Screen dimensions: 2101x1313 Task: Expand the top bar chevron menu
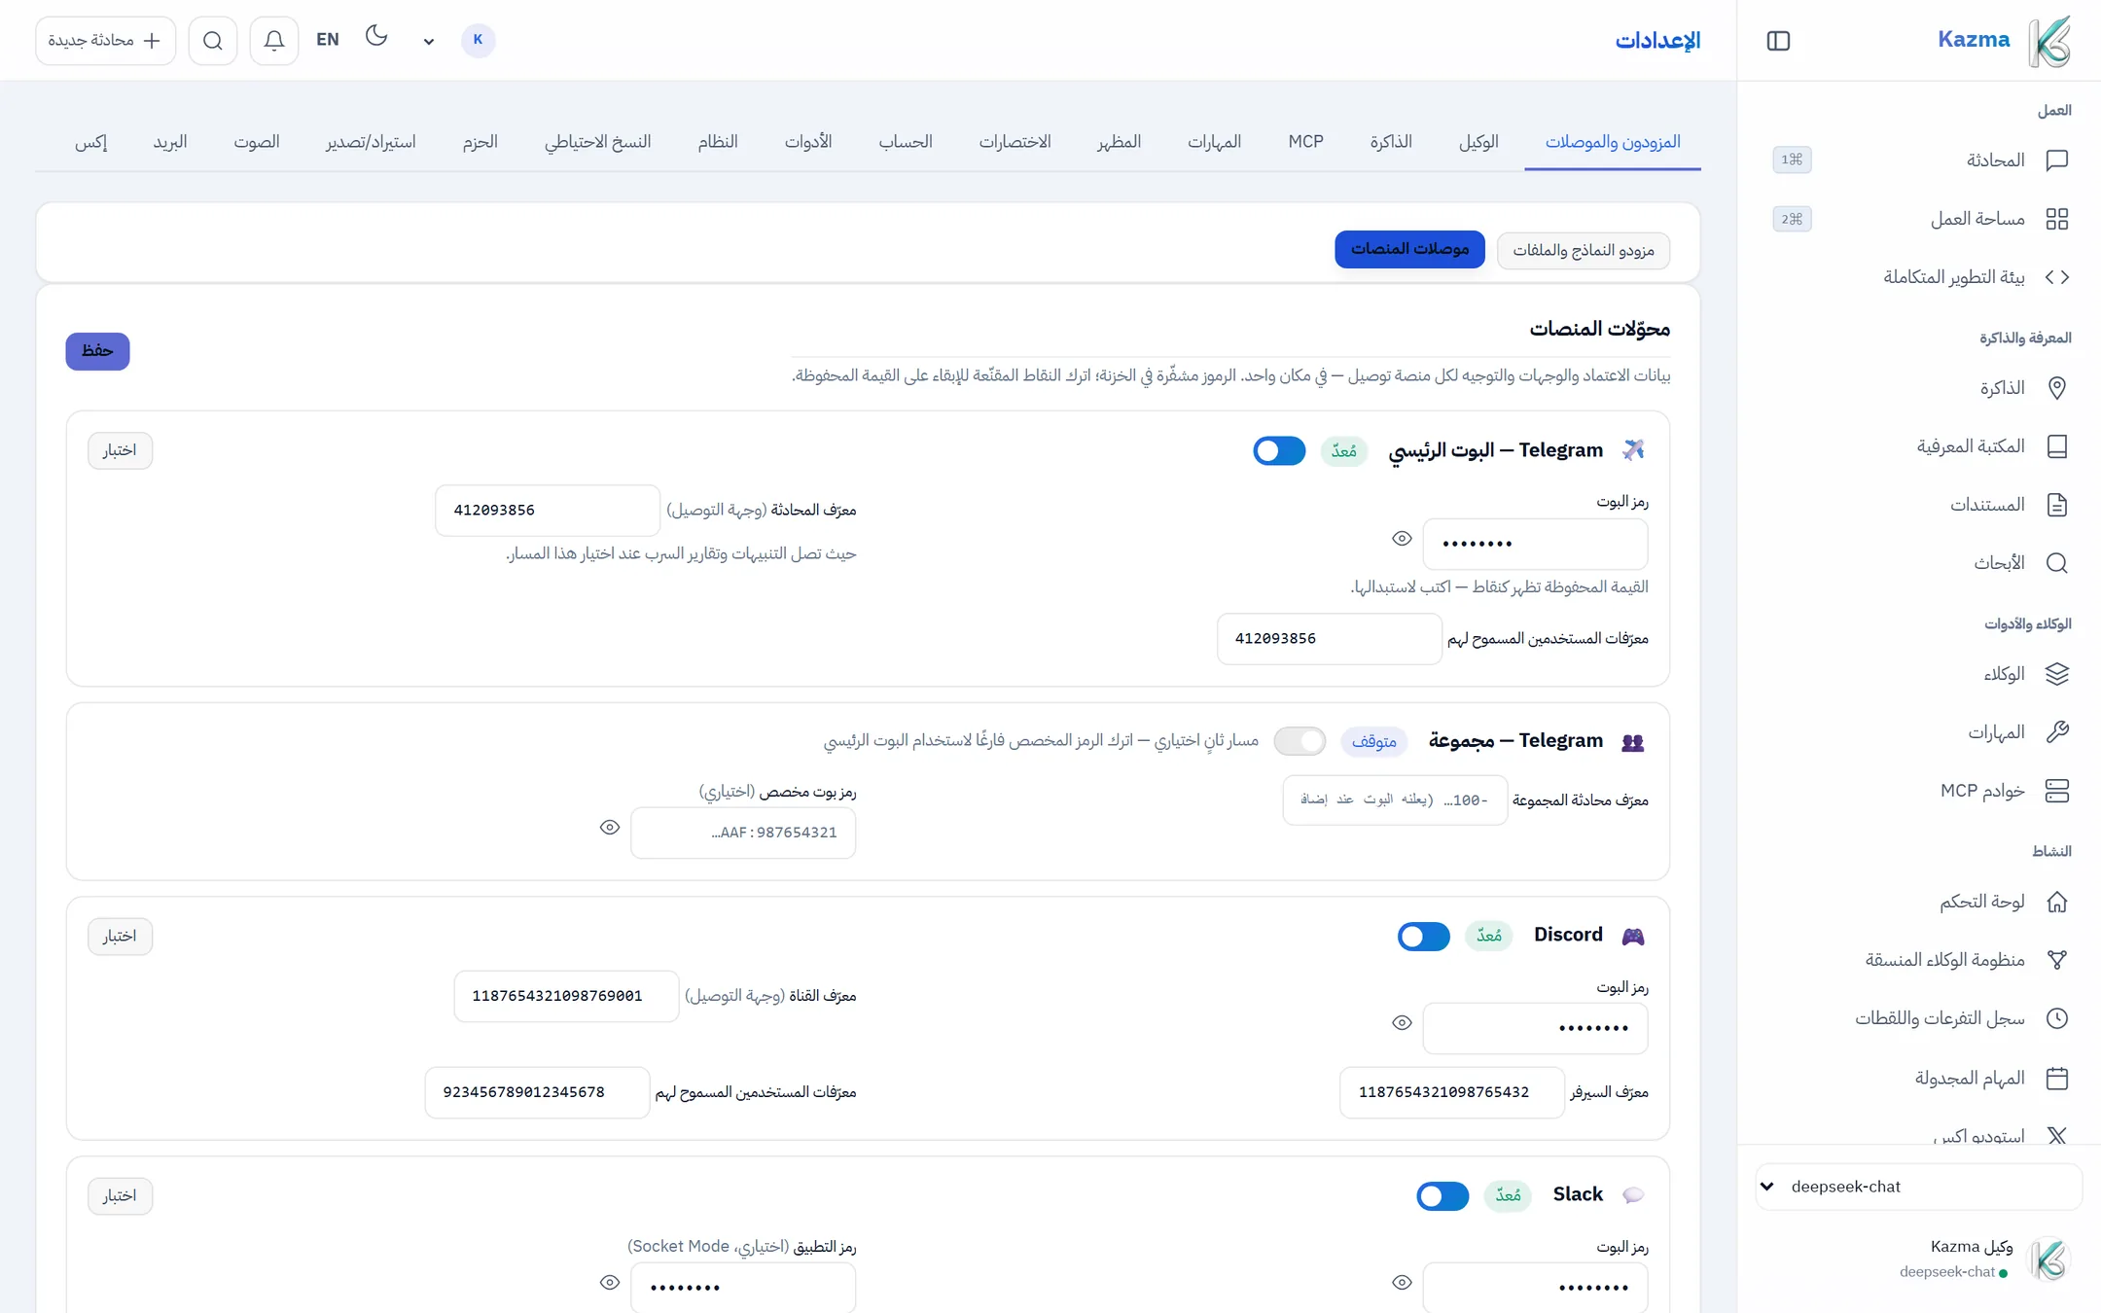pyautogui.click(x=428, y=42)
